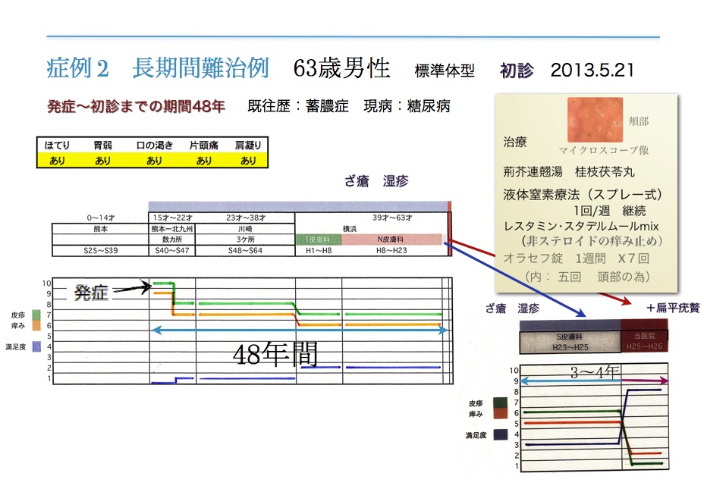Viewport: 704px width, 495px height.
Task: Click the "S40〜S47" era cell
Action: point(172,250)
